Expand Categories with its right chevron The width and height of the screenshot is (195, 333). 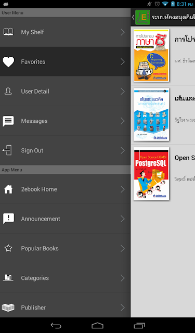click(123, 278)
